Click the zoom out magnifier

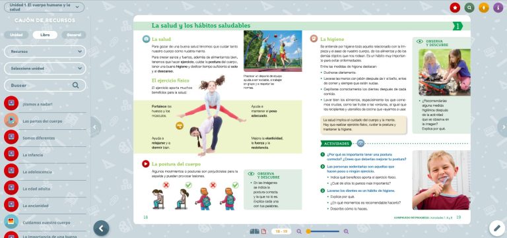(x=299, y=231)
